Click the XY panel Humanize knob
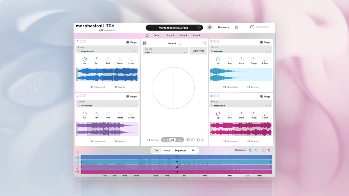This screenshot has width=349, height=196. click(180, 43)
